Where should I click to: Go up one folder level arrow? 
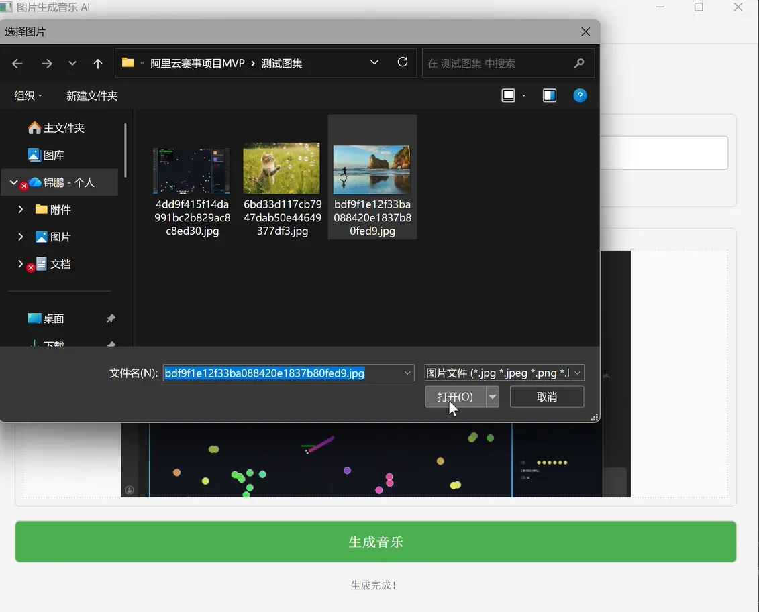pos(98,63)
